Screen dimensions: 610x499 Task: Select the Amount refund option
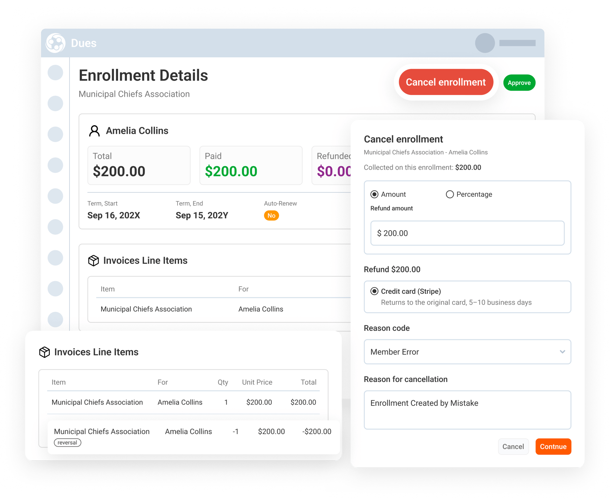point(374,194)
